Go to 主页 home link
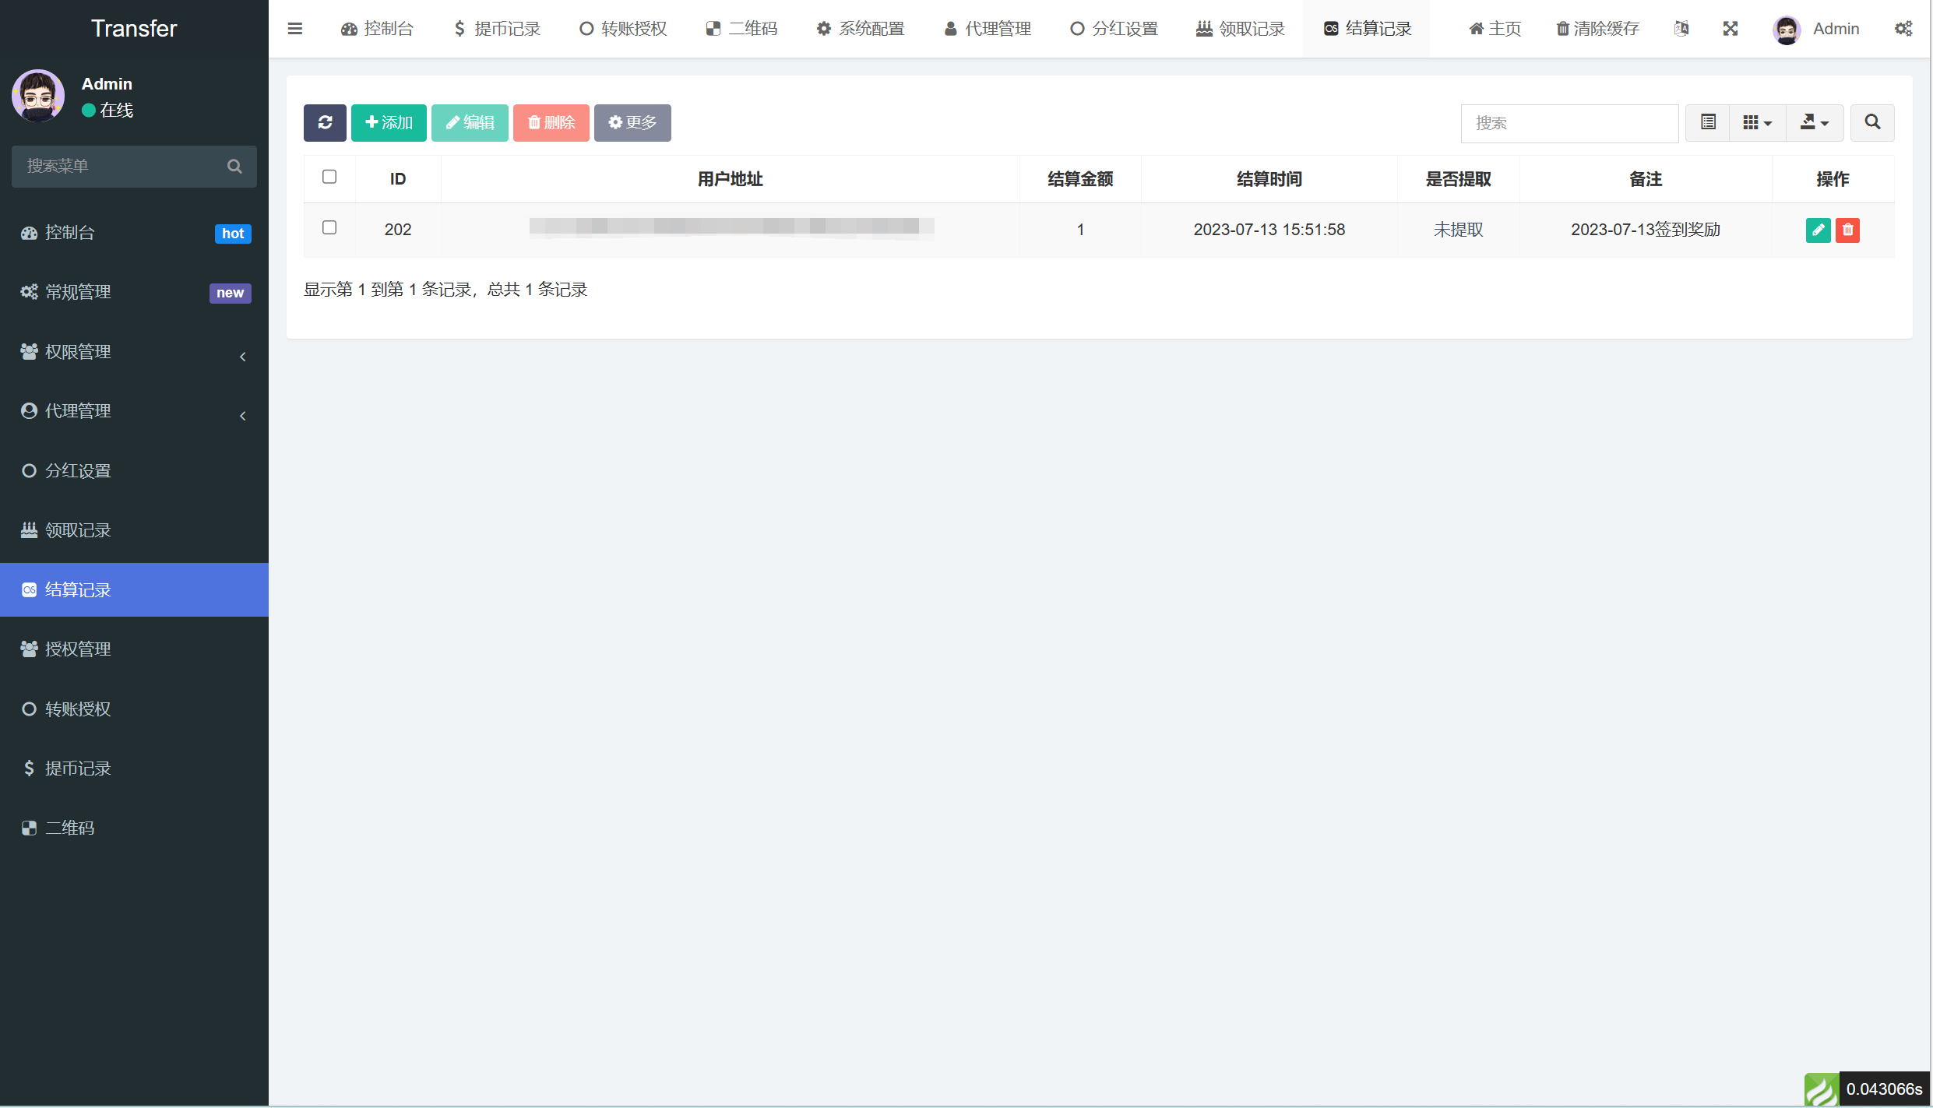 coord(1495,29)
